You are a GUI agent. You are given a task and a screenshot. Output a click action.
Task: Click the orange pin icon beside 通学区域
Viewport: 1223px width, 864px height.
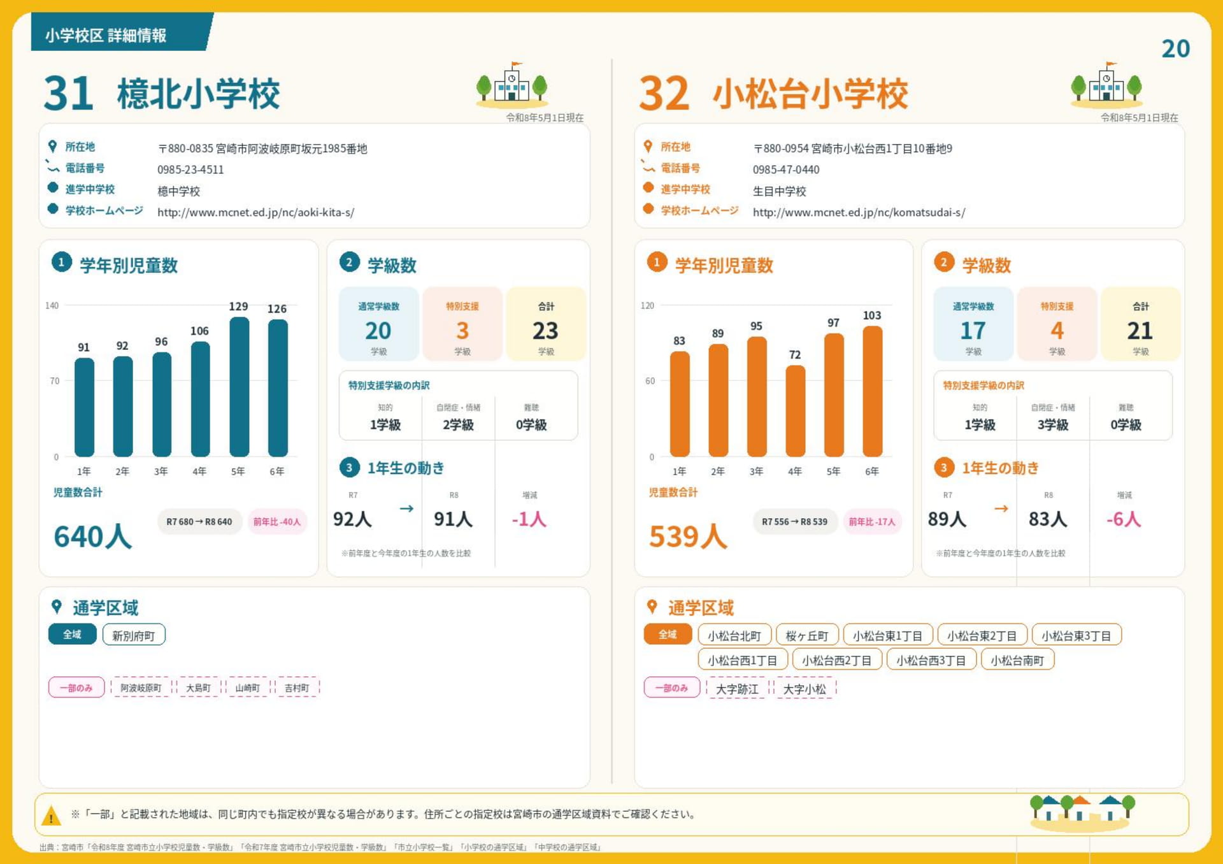click(652, 607)
